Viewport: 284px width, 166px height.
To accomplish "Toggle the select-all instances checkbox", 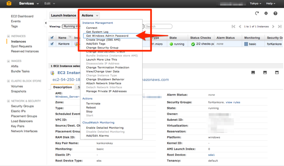I will point(52,38).
